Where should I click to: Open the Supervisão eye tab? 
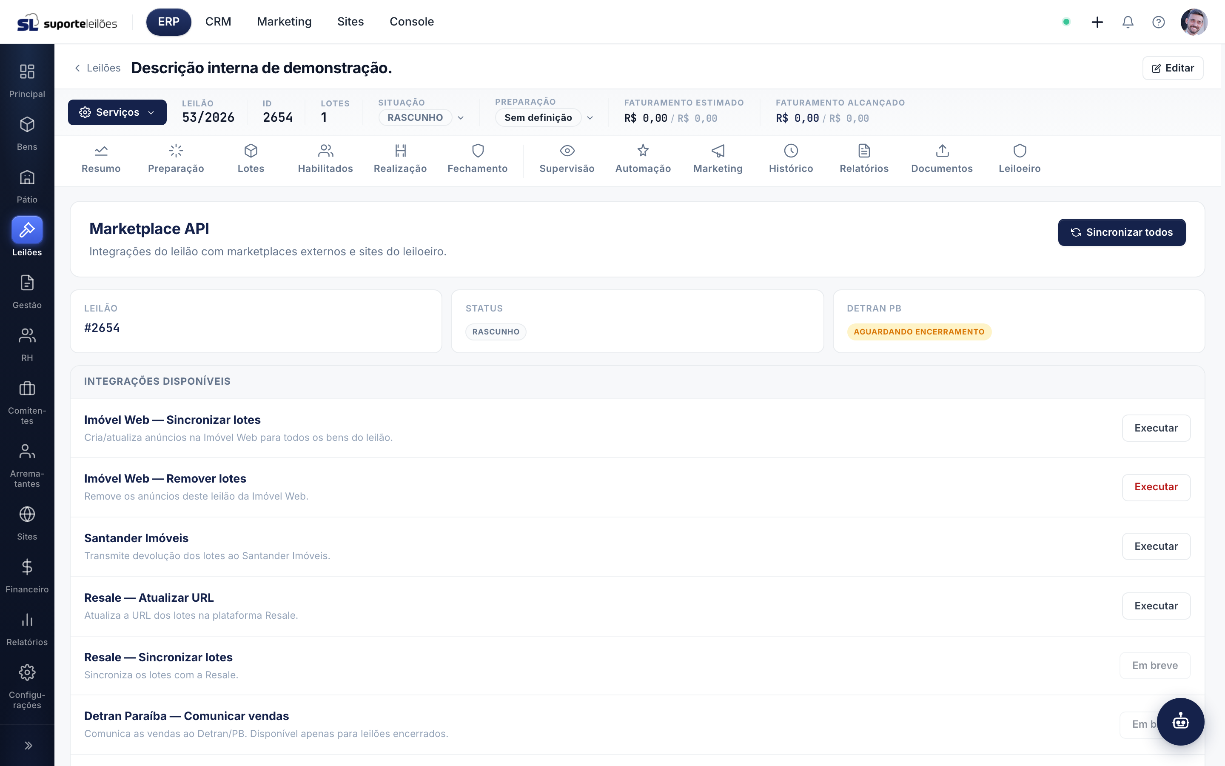567,159
